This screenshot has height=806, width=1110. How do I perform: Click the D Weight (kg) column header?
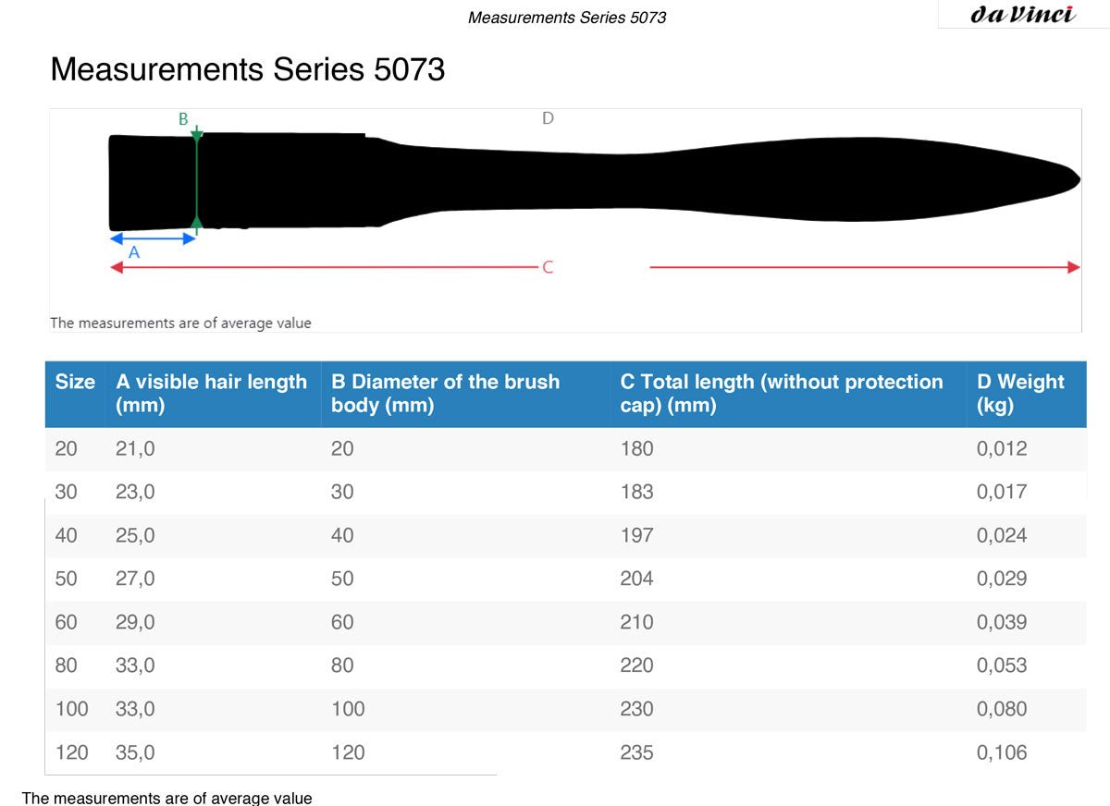[x=1020, y=394]
